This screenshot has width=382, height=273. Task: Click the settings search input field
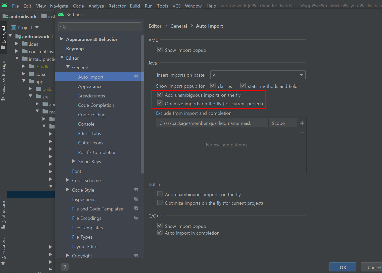point(100,27)
